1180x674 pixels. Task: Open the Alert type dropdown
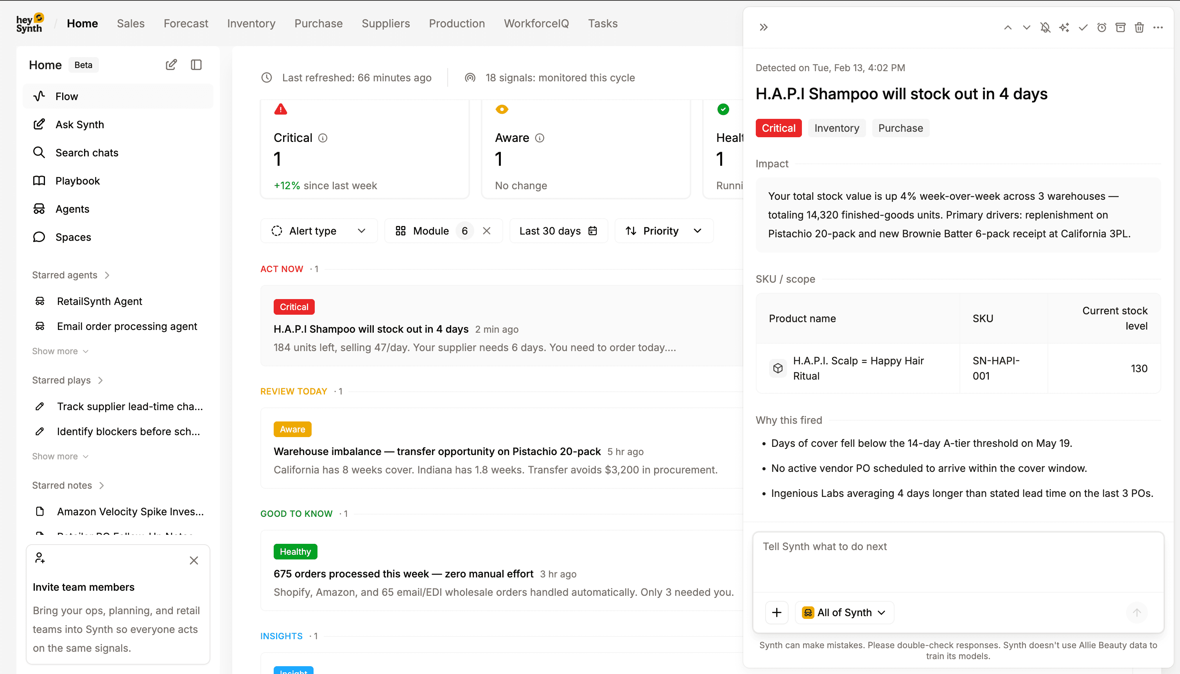(319, 231)
